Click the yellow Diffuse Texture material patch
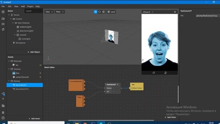The height and width of the screenshot is (124, 220). 137,86
